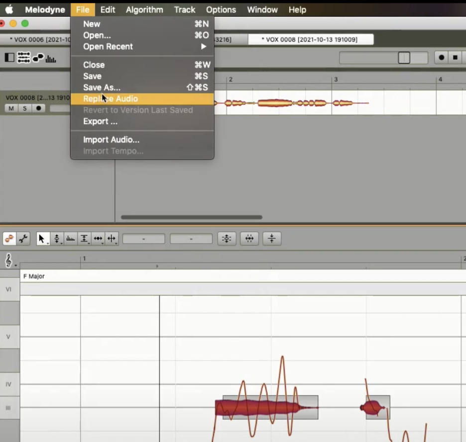Select the Main arrow tool

point(42,238)
